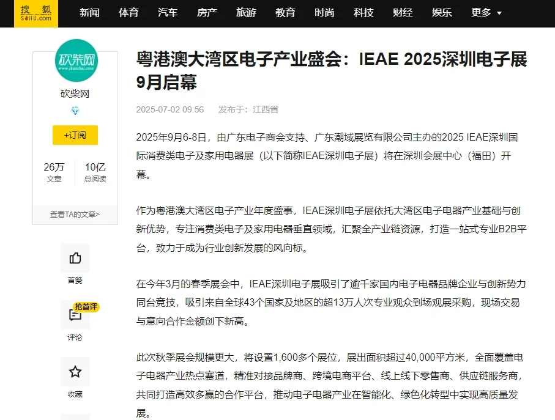Click the yellow +订阅 subscribe button
Image resolution: width=555 pixels, height=420 pixels.
pos(75,135)
